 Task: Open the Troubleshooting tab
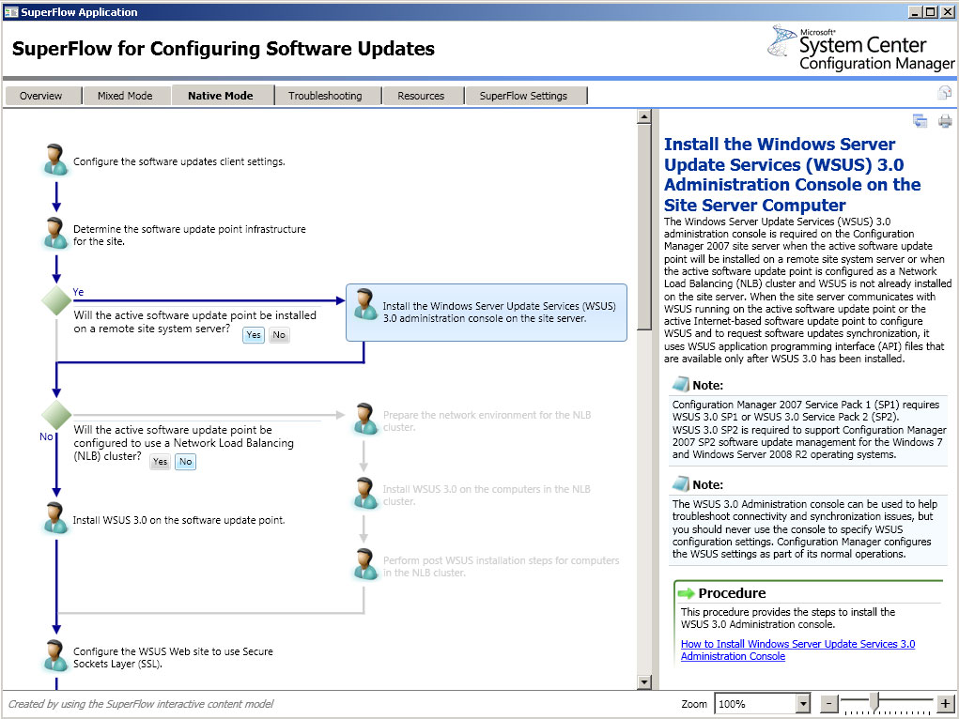coord(325,96)
